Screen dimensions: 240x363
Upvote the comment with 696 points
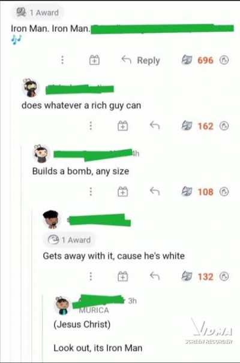pyautogui.click(x=187, y=60)
